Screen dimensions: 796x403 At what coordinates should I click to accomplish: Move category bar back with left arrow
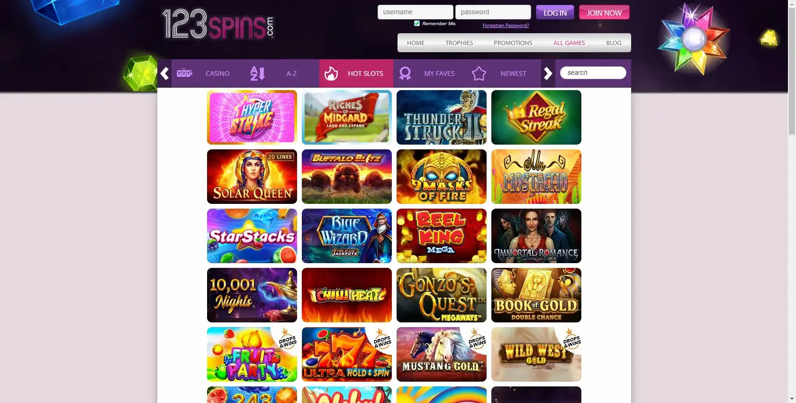pos(164,73)
